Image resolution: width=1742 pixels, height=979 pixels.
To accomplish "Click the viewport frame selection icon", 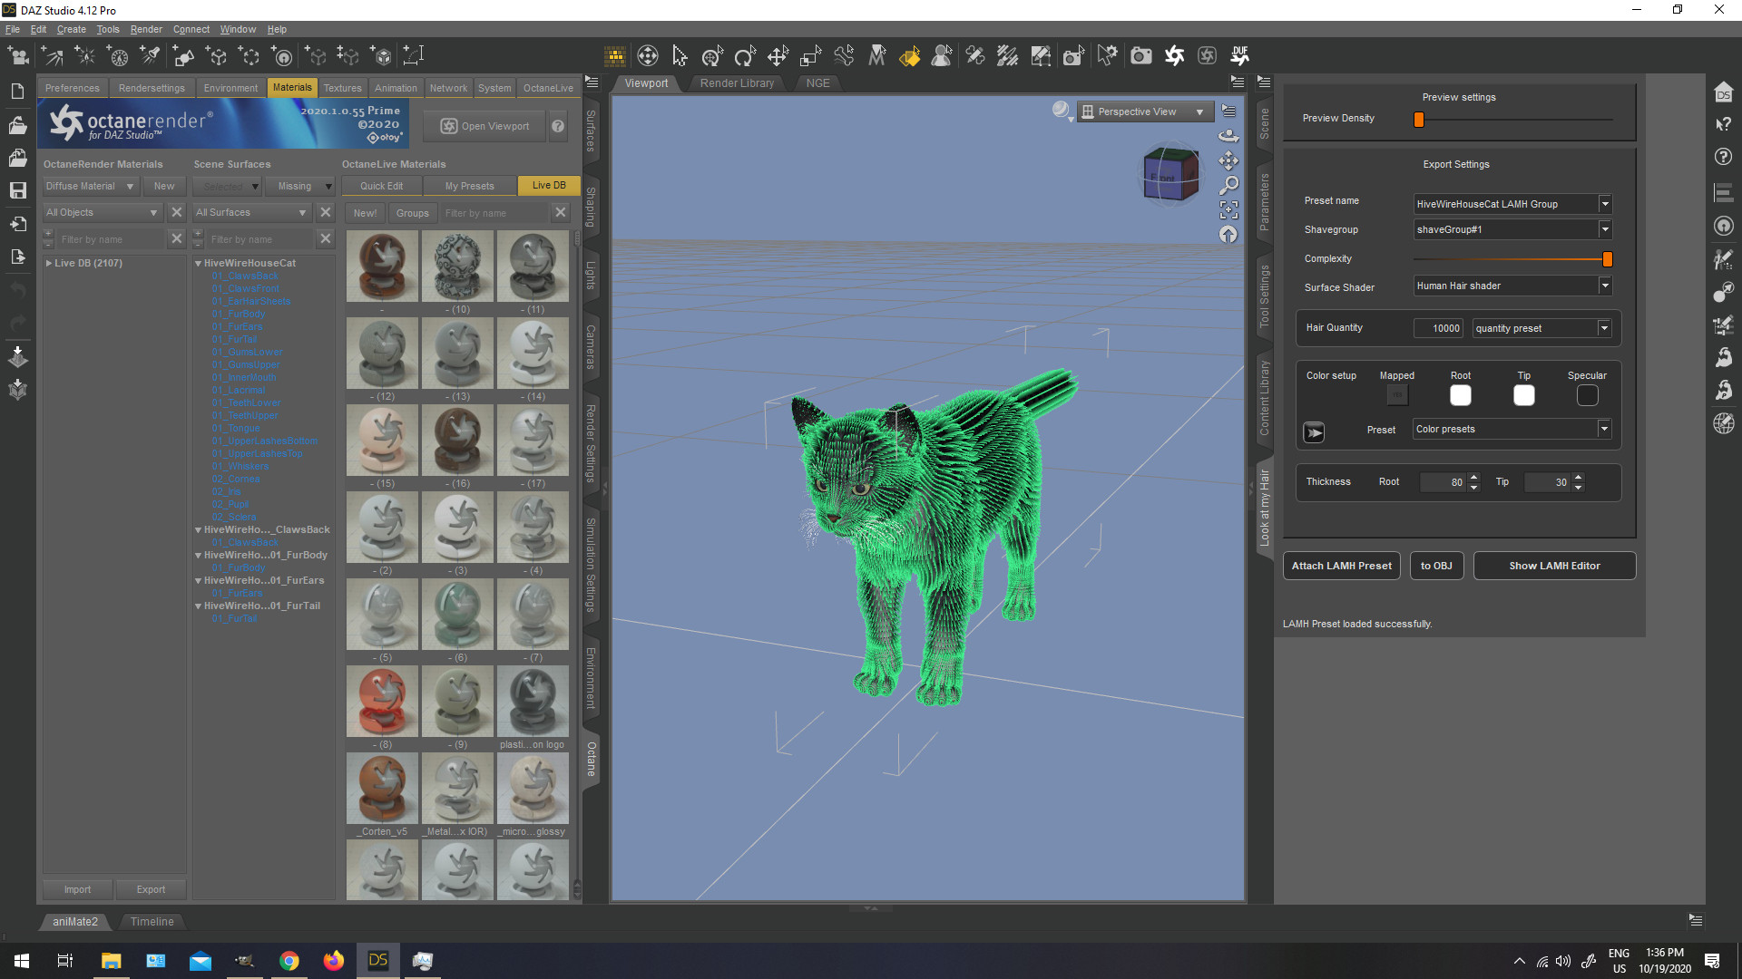I will pos(1228,210).
